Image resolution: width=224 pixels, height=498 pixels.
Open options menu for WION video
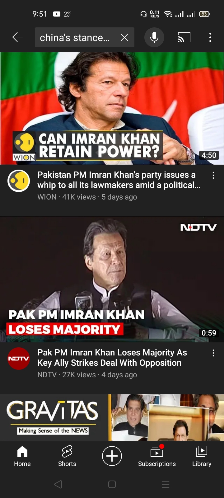point(213,175)
